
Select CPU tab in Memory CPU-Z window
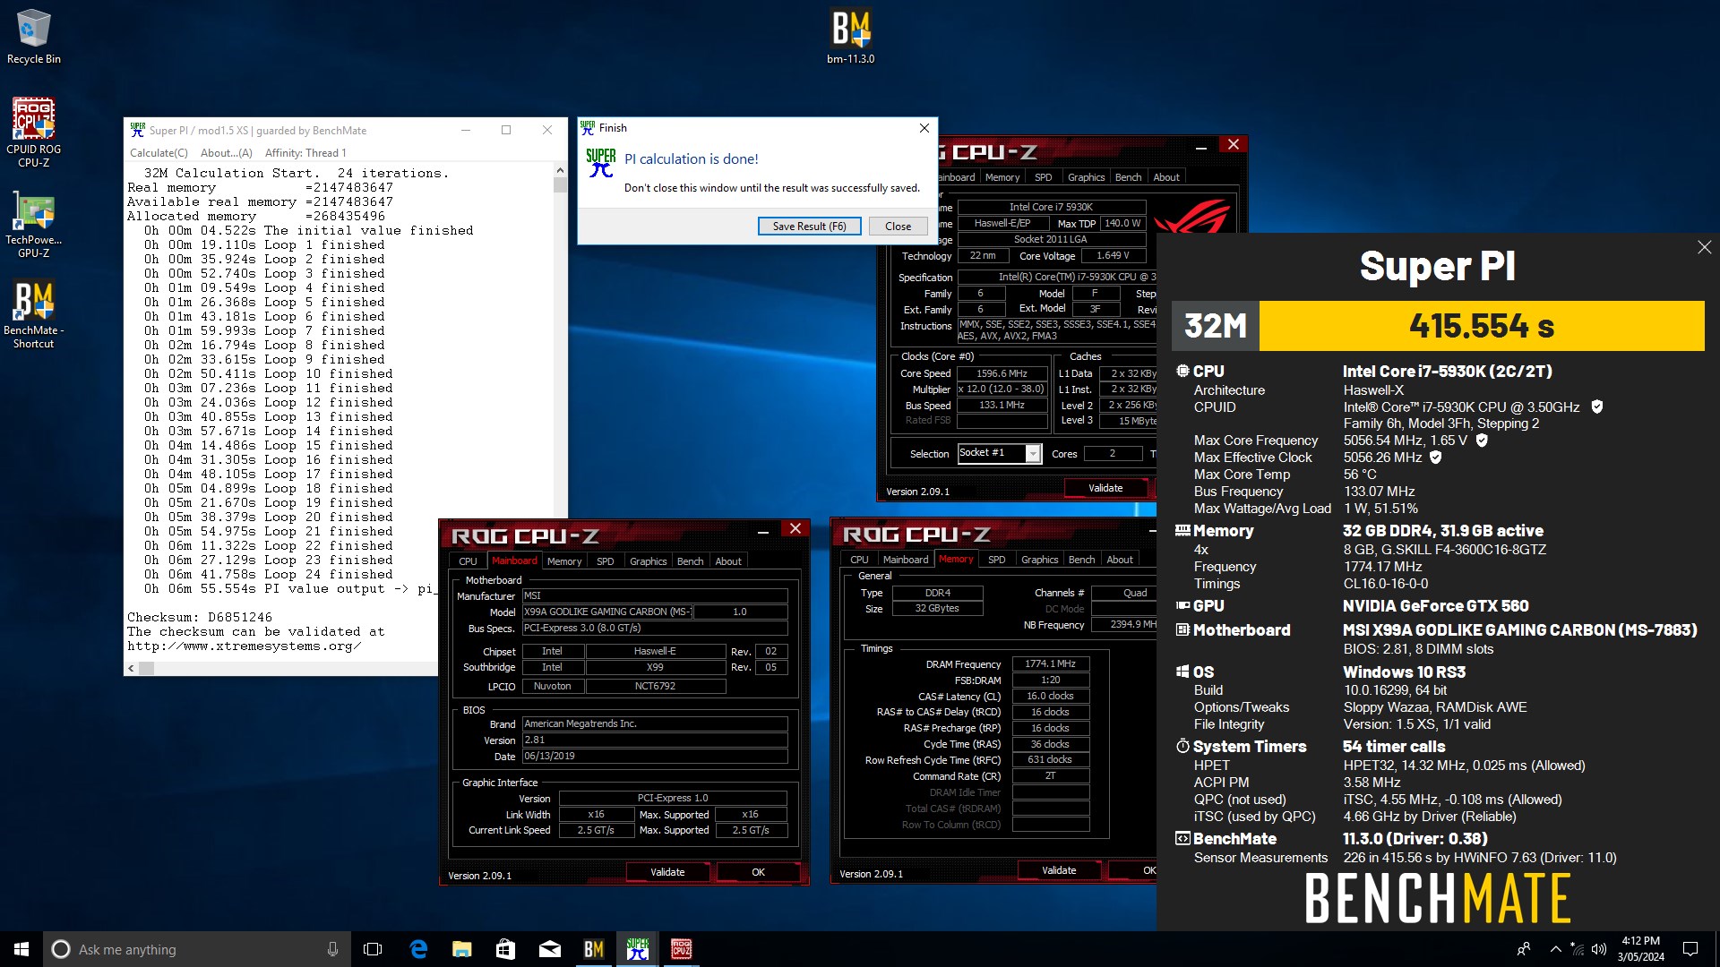tap(859, 560)
